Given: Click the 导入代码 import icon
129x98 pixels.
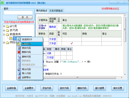Looking at the screenshot, I should point(19,73).
